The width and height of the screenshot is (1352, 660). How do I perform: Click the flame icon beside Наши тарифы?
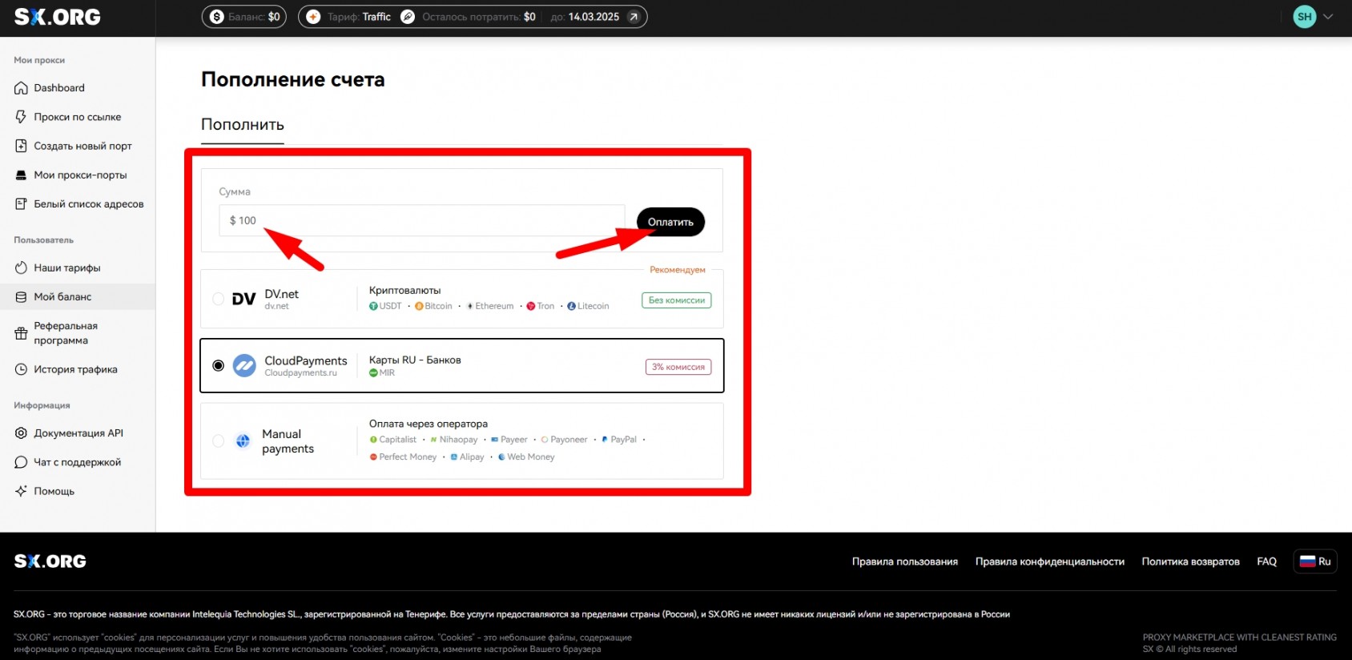click(x=21, y=268)
